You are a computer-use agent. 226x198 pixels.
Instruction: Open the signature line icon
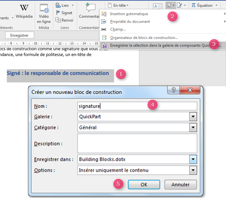tap(180, 5)
